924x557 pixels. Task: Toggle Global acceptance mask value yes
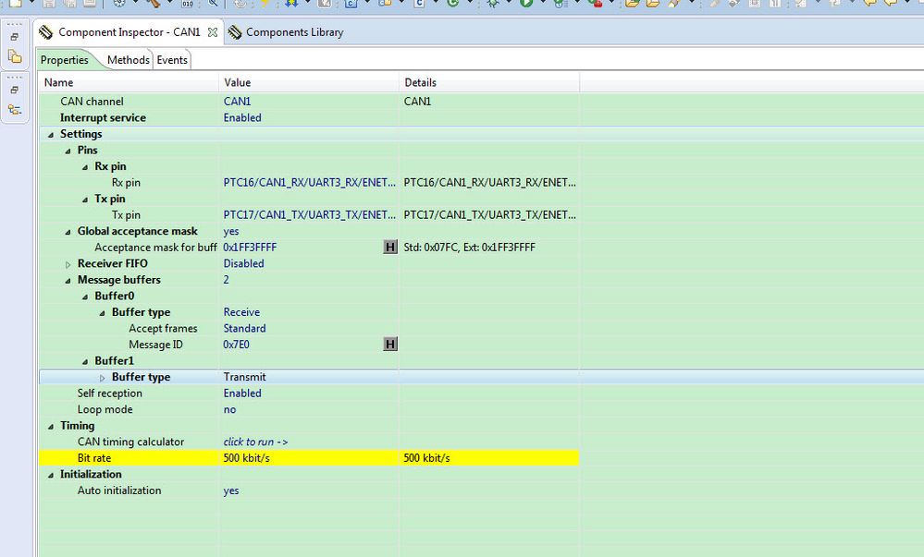point(231,232)
